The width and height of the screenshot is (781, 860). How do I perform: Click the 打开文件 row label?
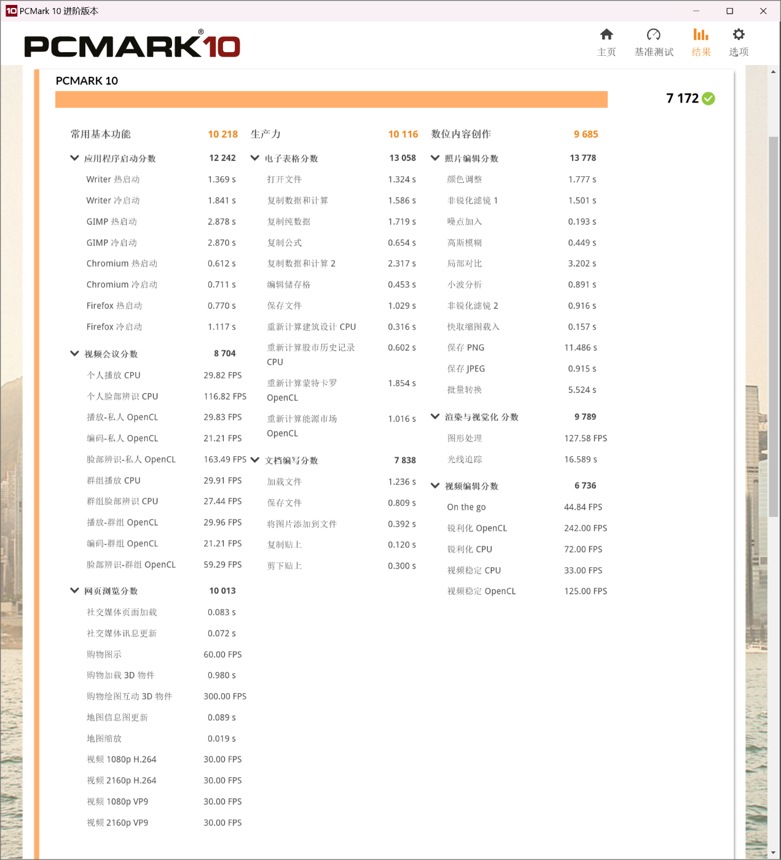click(285, 179)
